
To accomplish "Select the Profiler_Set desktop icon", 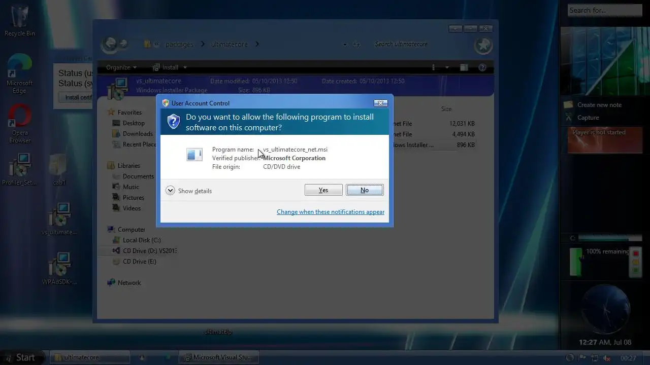I will [x=19, y=169].
